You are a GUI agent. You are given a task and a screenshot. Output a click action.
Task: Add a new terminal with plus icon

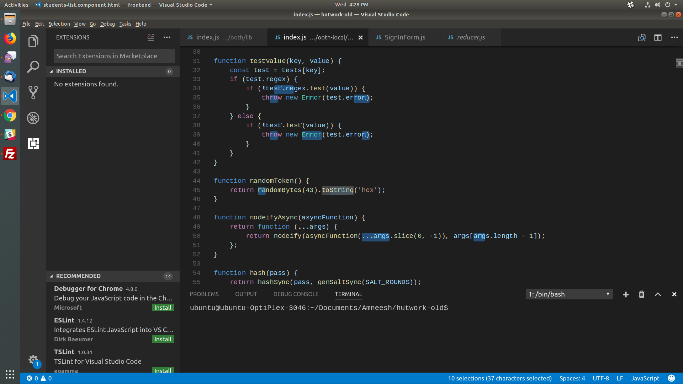coord(626,294)
